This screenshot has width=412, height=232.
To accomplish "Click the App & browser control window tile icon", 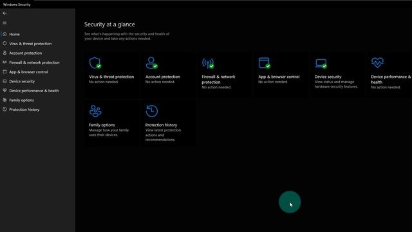I will (265, 63).
